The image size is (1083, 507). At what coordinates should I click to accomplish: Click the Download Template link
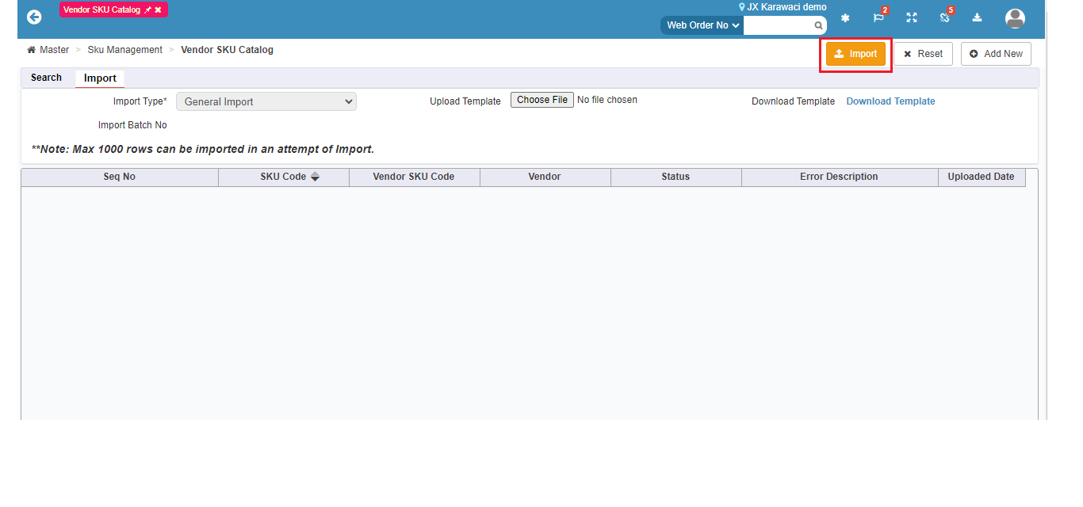click(890, 101)
